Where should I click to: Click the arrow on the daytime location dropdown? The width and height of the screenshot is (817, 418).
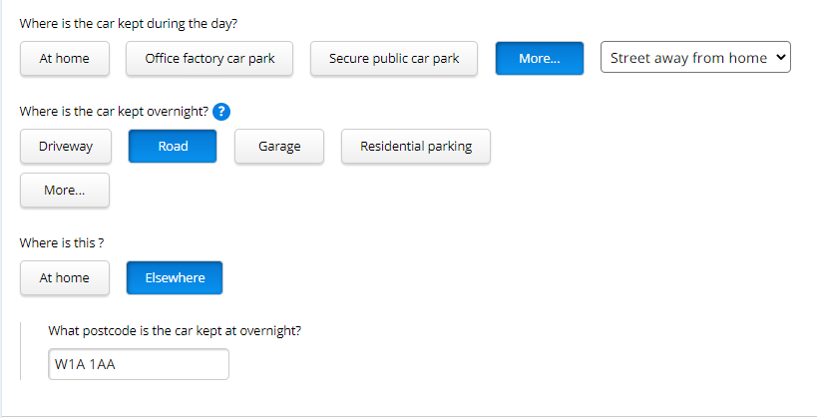pyautogui.click(x=781, y=58)
